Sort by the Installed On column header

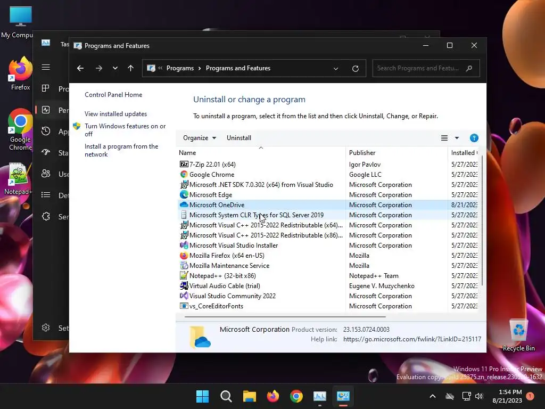pyautogui.click(x=464, y=153)
